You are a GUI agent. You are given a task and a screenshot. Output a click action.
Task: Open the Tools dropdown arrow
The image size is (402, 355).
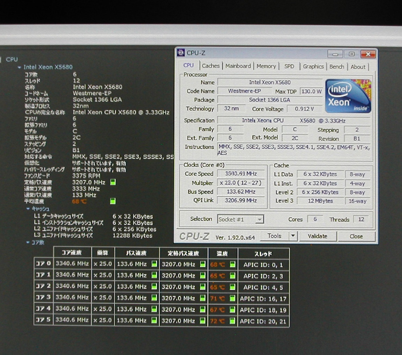[x=293, y=236]
